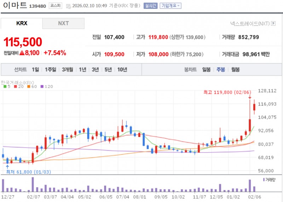Image resolution: width=283 pixels, height=202 pixels.
Task: Click the purple 거래량 volume legend marker
Action: pos(264,180)
